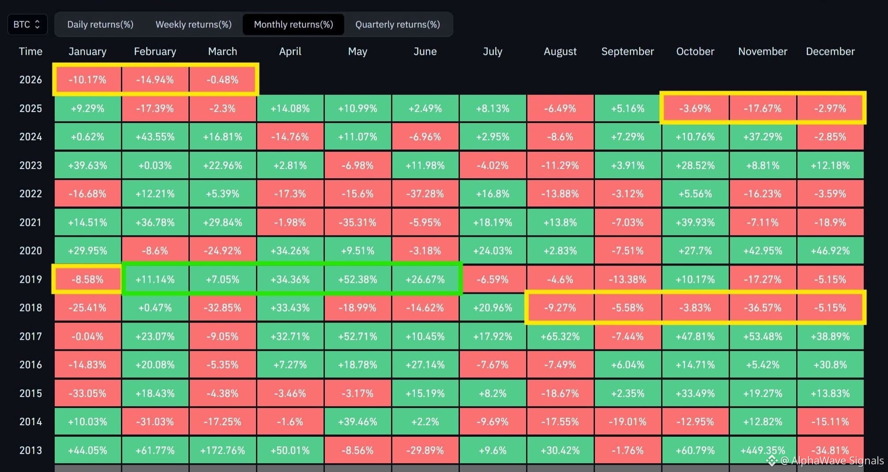Click the January column header

tap(87, 51)
